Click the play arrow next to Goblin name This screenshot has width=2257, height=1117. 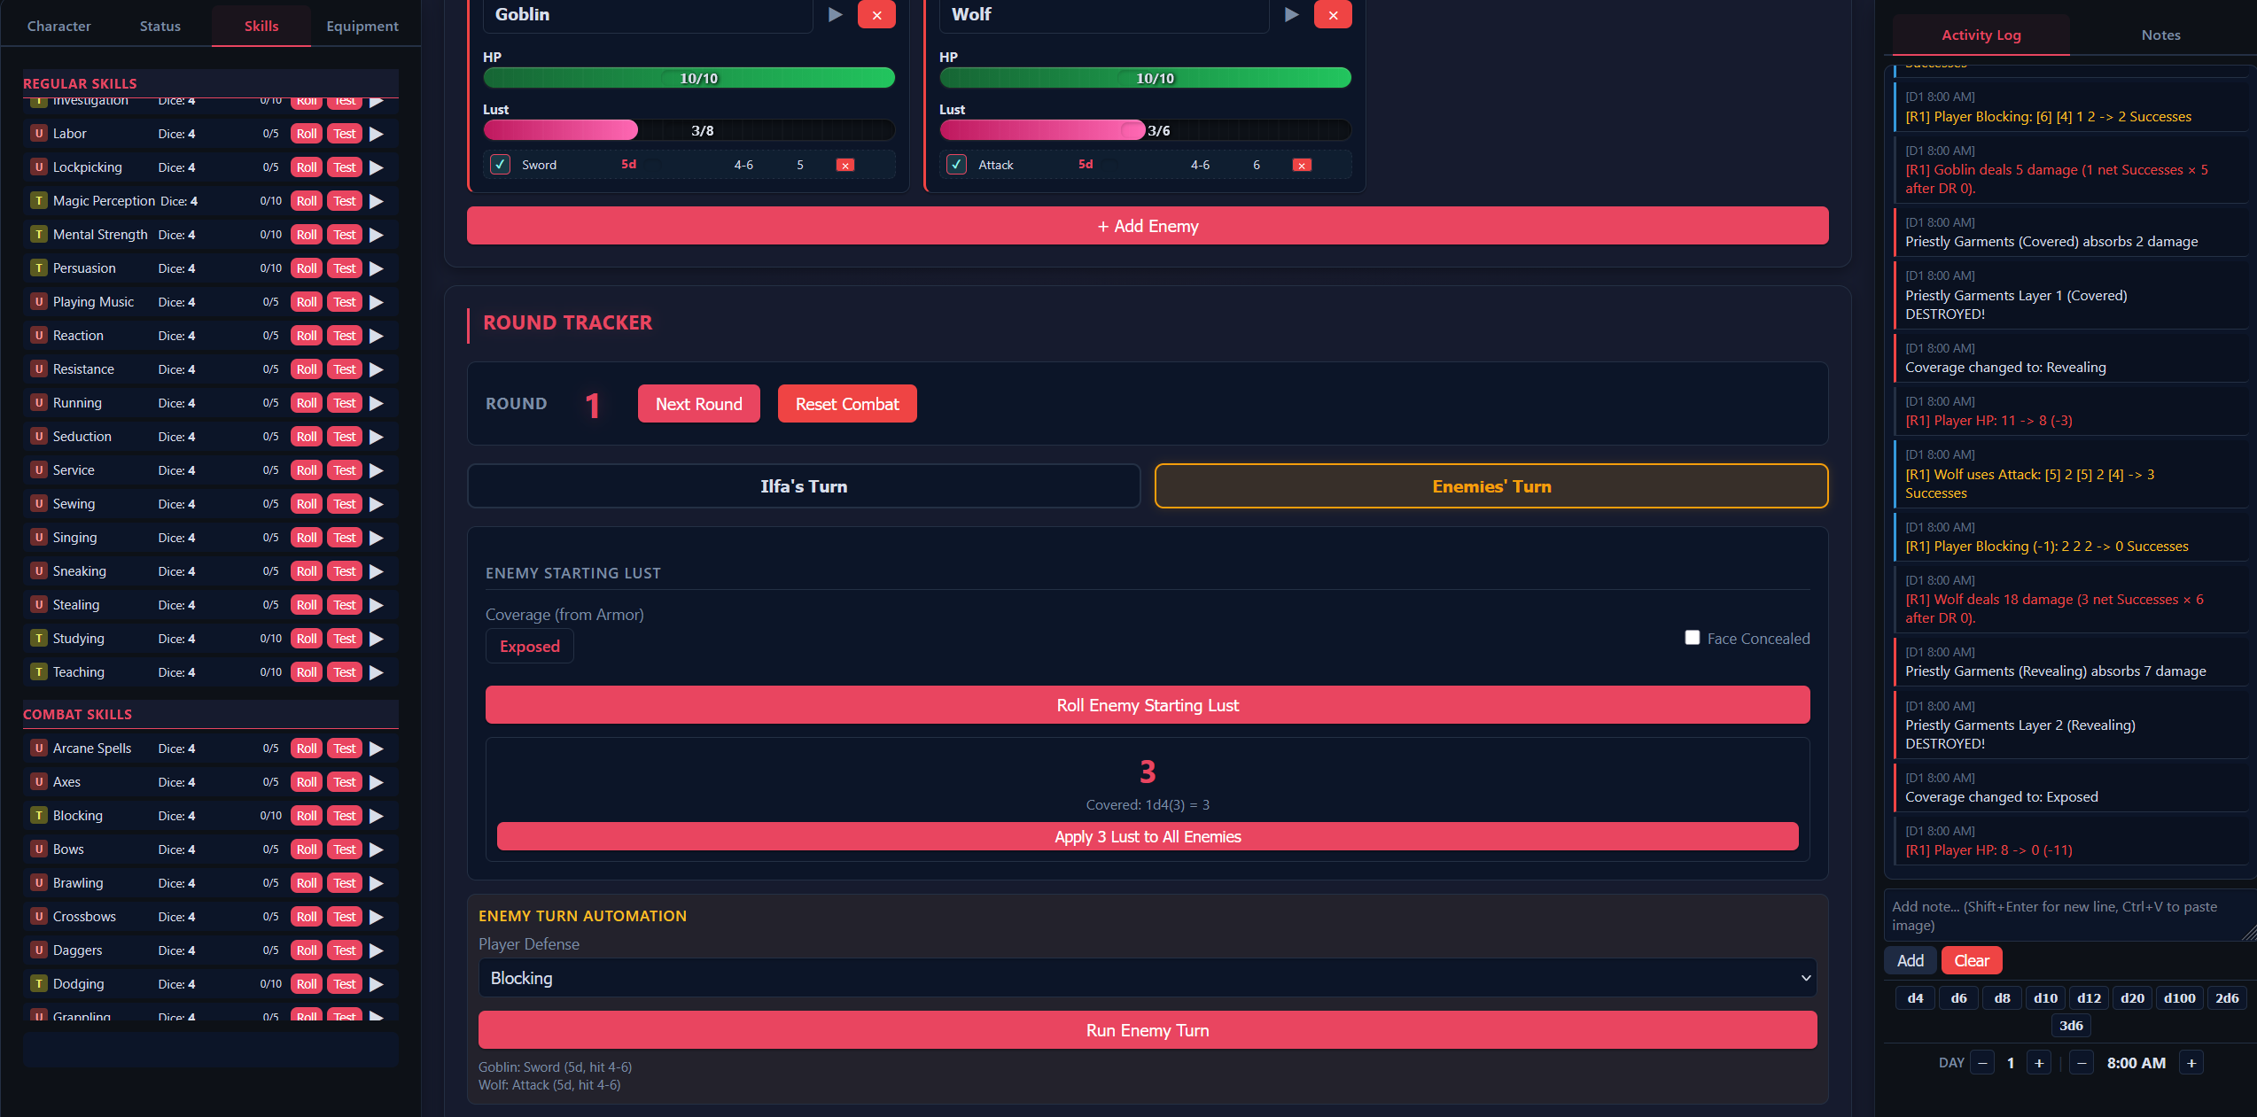pyautogui.click(x=835, y=14)
